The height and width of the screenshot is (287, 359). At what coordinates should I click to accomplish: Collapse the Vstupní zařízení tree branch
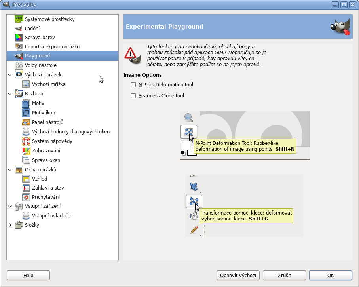(10, 206)
